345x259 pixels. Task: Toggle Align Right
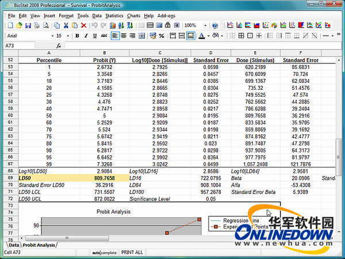[x=132, y=36]
